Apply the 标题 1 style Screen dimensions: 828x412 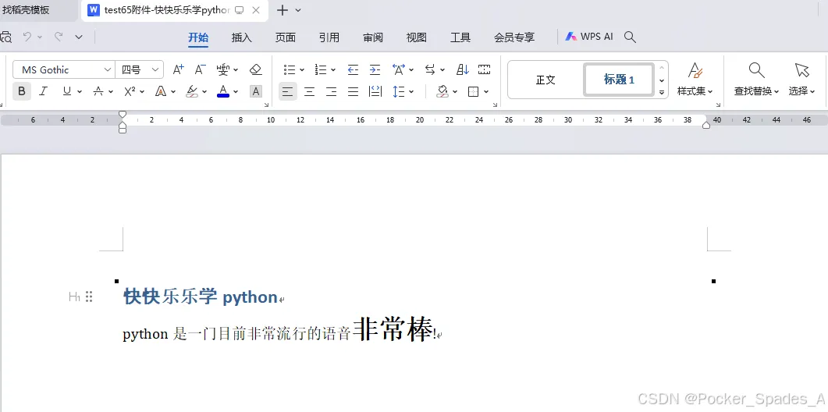point(619,80)
